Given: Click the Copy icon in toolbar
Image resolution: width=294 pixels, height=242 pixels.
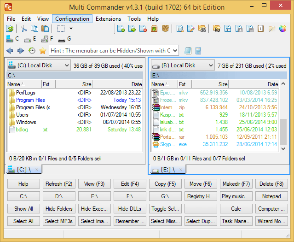Looking at the screenshot, I should [x=35, y=29].
